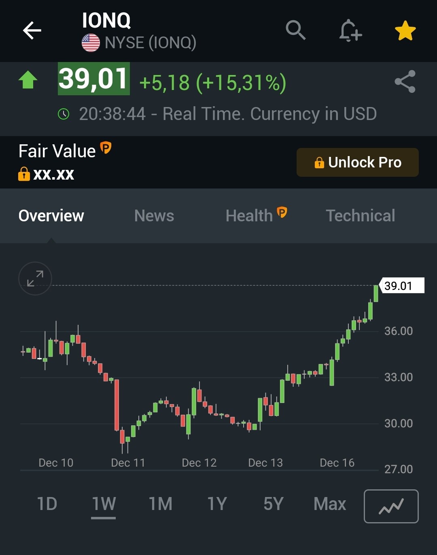
Task: Tap the 39,01 current price
Action: [94, 79]
